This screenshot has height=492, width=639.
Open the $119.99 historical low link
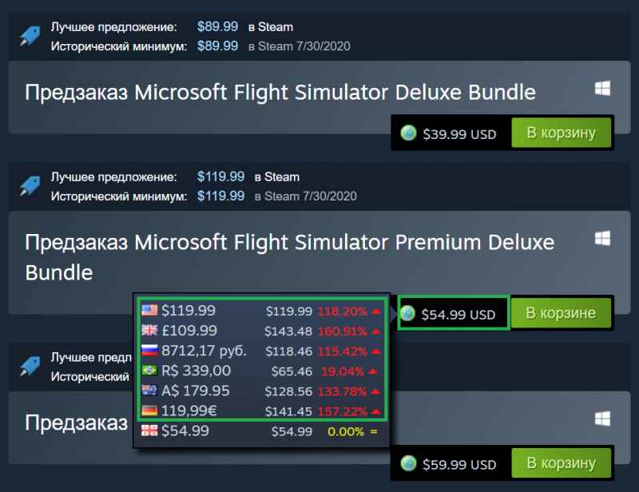click(x=220, y=196)
